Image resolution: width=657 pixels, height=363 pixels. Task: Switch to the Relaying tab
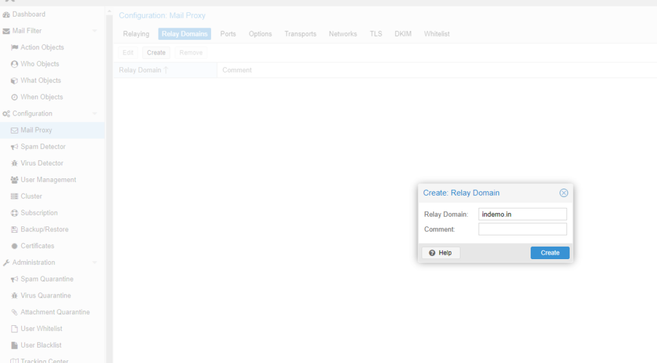(136, 34)
